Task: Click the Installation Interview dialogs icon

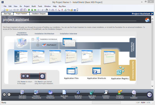Action: coord(69,42)
